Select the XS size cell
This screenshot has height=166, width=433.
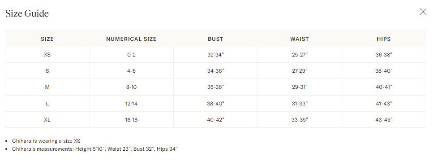coord(47,55)
